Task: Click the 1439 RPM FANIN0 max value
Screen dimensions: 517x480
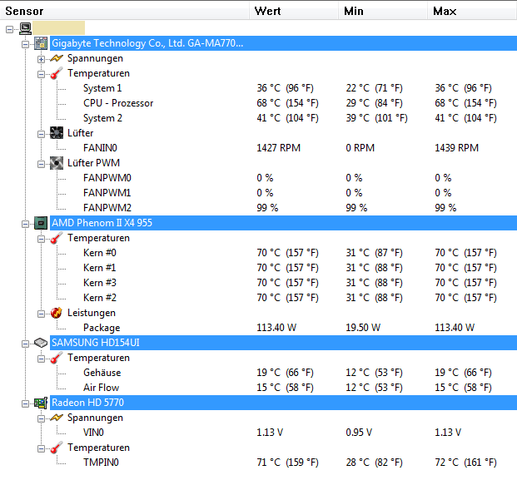Action: pos(457,148)
